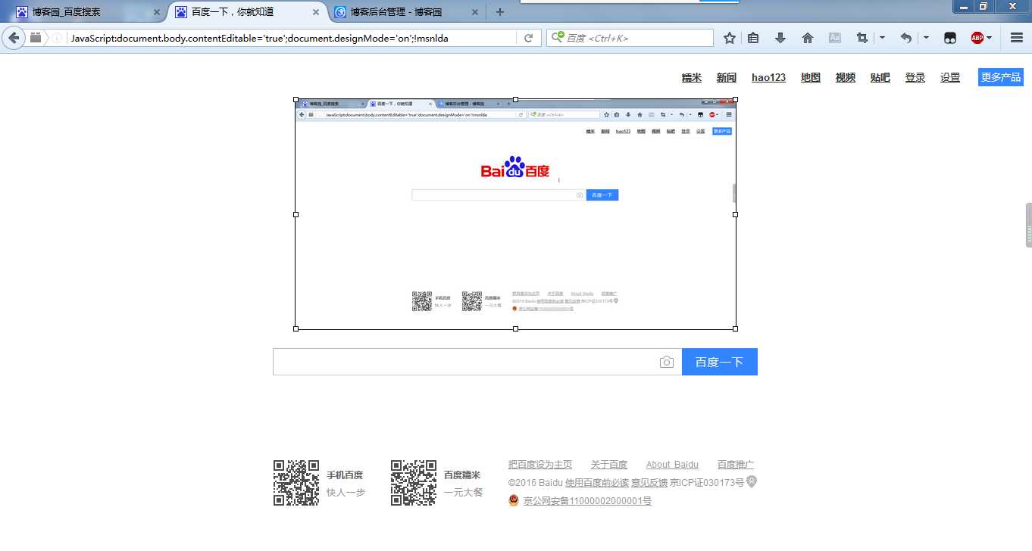Image resolution: width=1032 pixels, height=551 pixels.
Task: Click the 京ICP证030173号 text
Action: click(x=707, y=483)
